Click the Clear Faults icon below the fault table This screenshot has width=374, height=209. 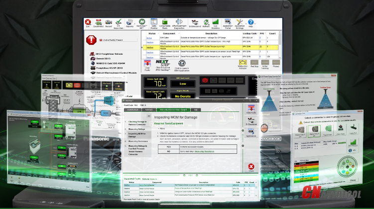[x=147, y=66]
